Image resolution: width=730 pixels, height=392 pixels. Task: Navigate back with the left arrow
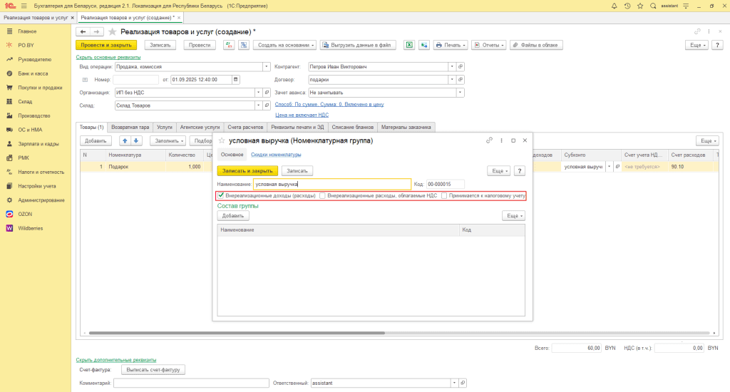tap(83, 31)
